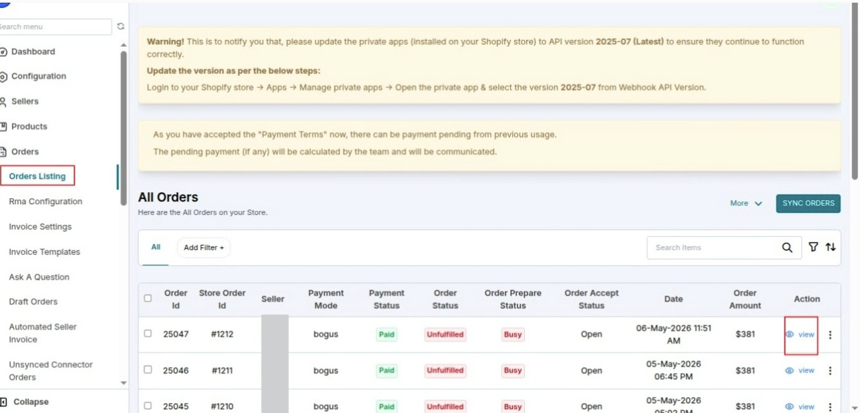The image size is (860, 413).
Task: Open Products menu item
Action: click(29, 127)
